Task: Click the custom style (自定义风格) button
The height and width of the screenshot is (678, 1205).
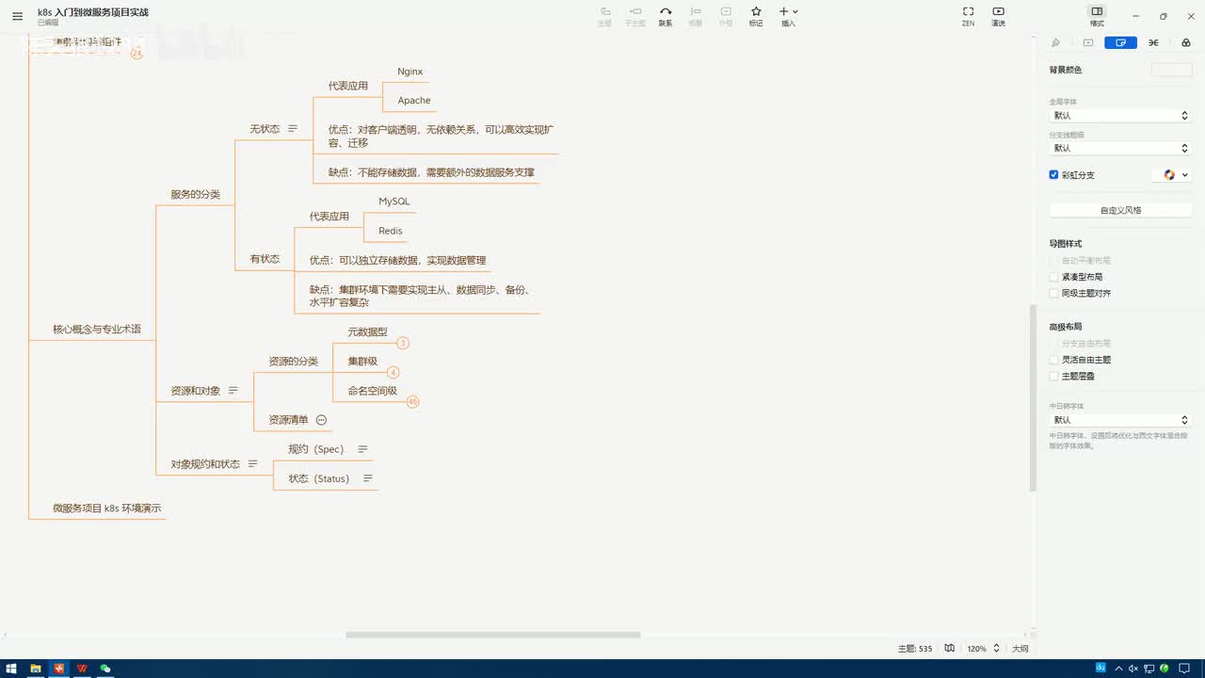Action: [1120, 210]
